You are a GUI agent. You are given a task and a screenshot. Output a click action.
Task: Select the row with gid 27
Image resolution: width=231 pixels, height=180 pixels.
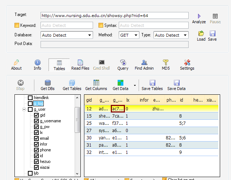(x=151, y=131)
